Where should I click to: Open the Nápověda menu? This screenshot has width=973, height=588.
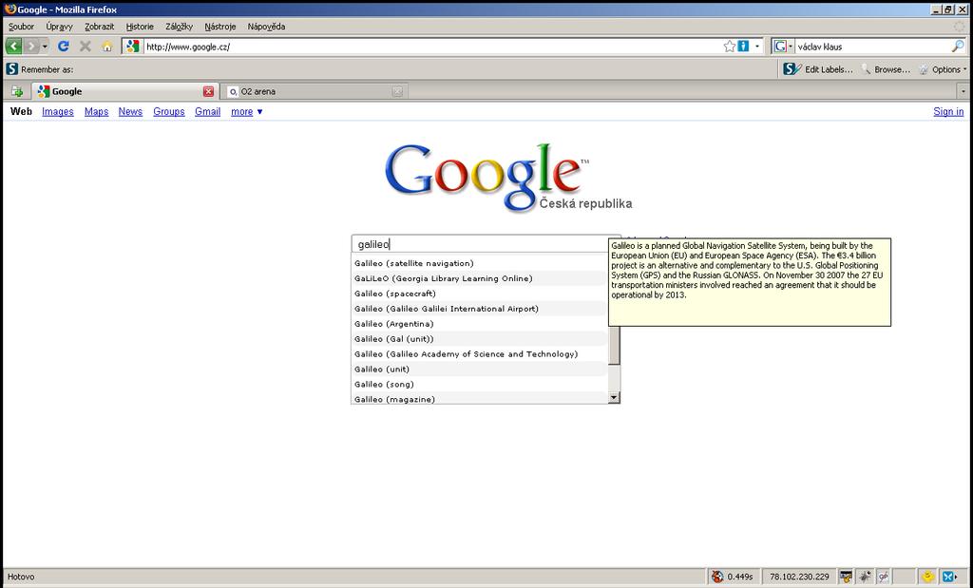pyautogui.click(x=266, y=27)
